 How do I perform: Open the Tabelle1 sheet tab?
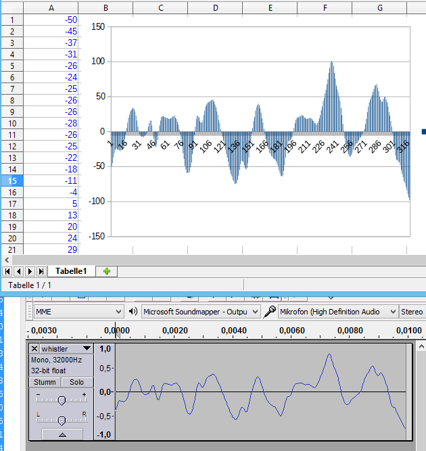point(71,271)
